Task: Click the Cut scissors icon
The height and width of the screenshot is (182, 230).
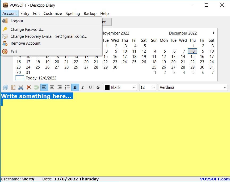Action: [x=21, y=87]
